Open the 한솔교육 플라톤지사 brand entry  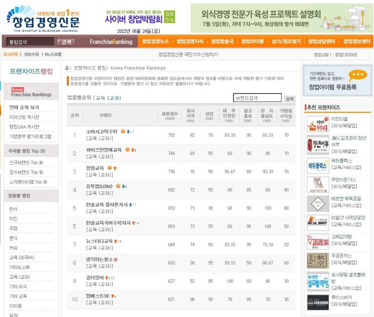107,205
